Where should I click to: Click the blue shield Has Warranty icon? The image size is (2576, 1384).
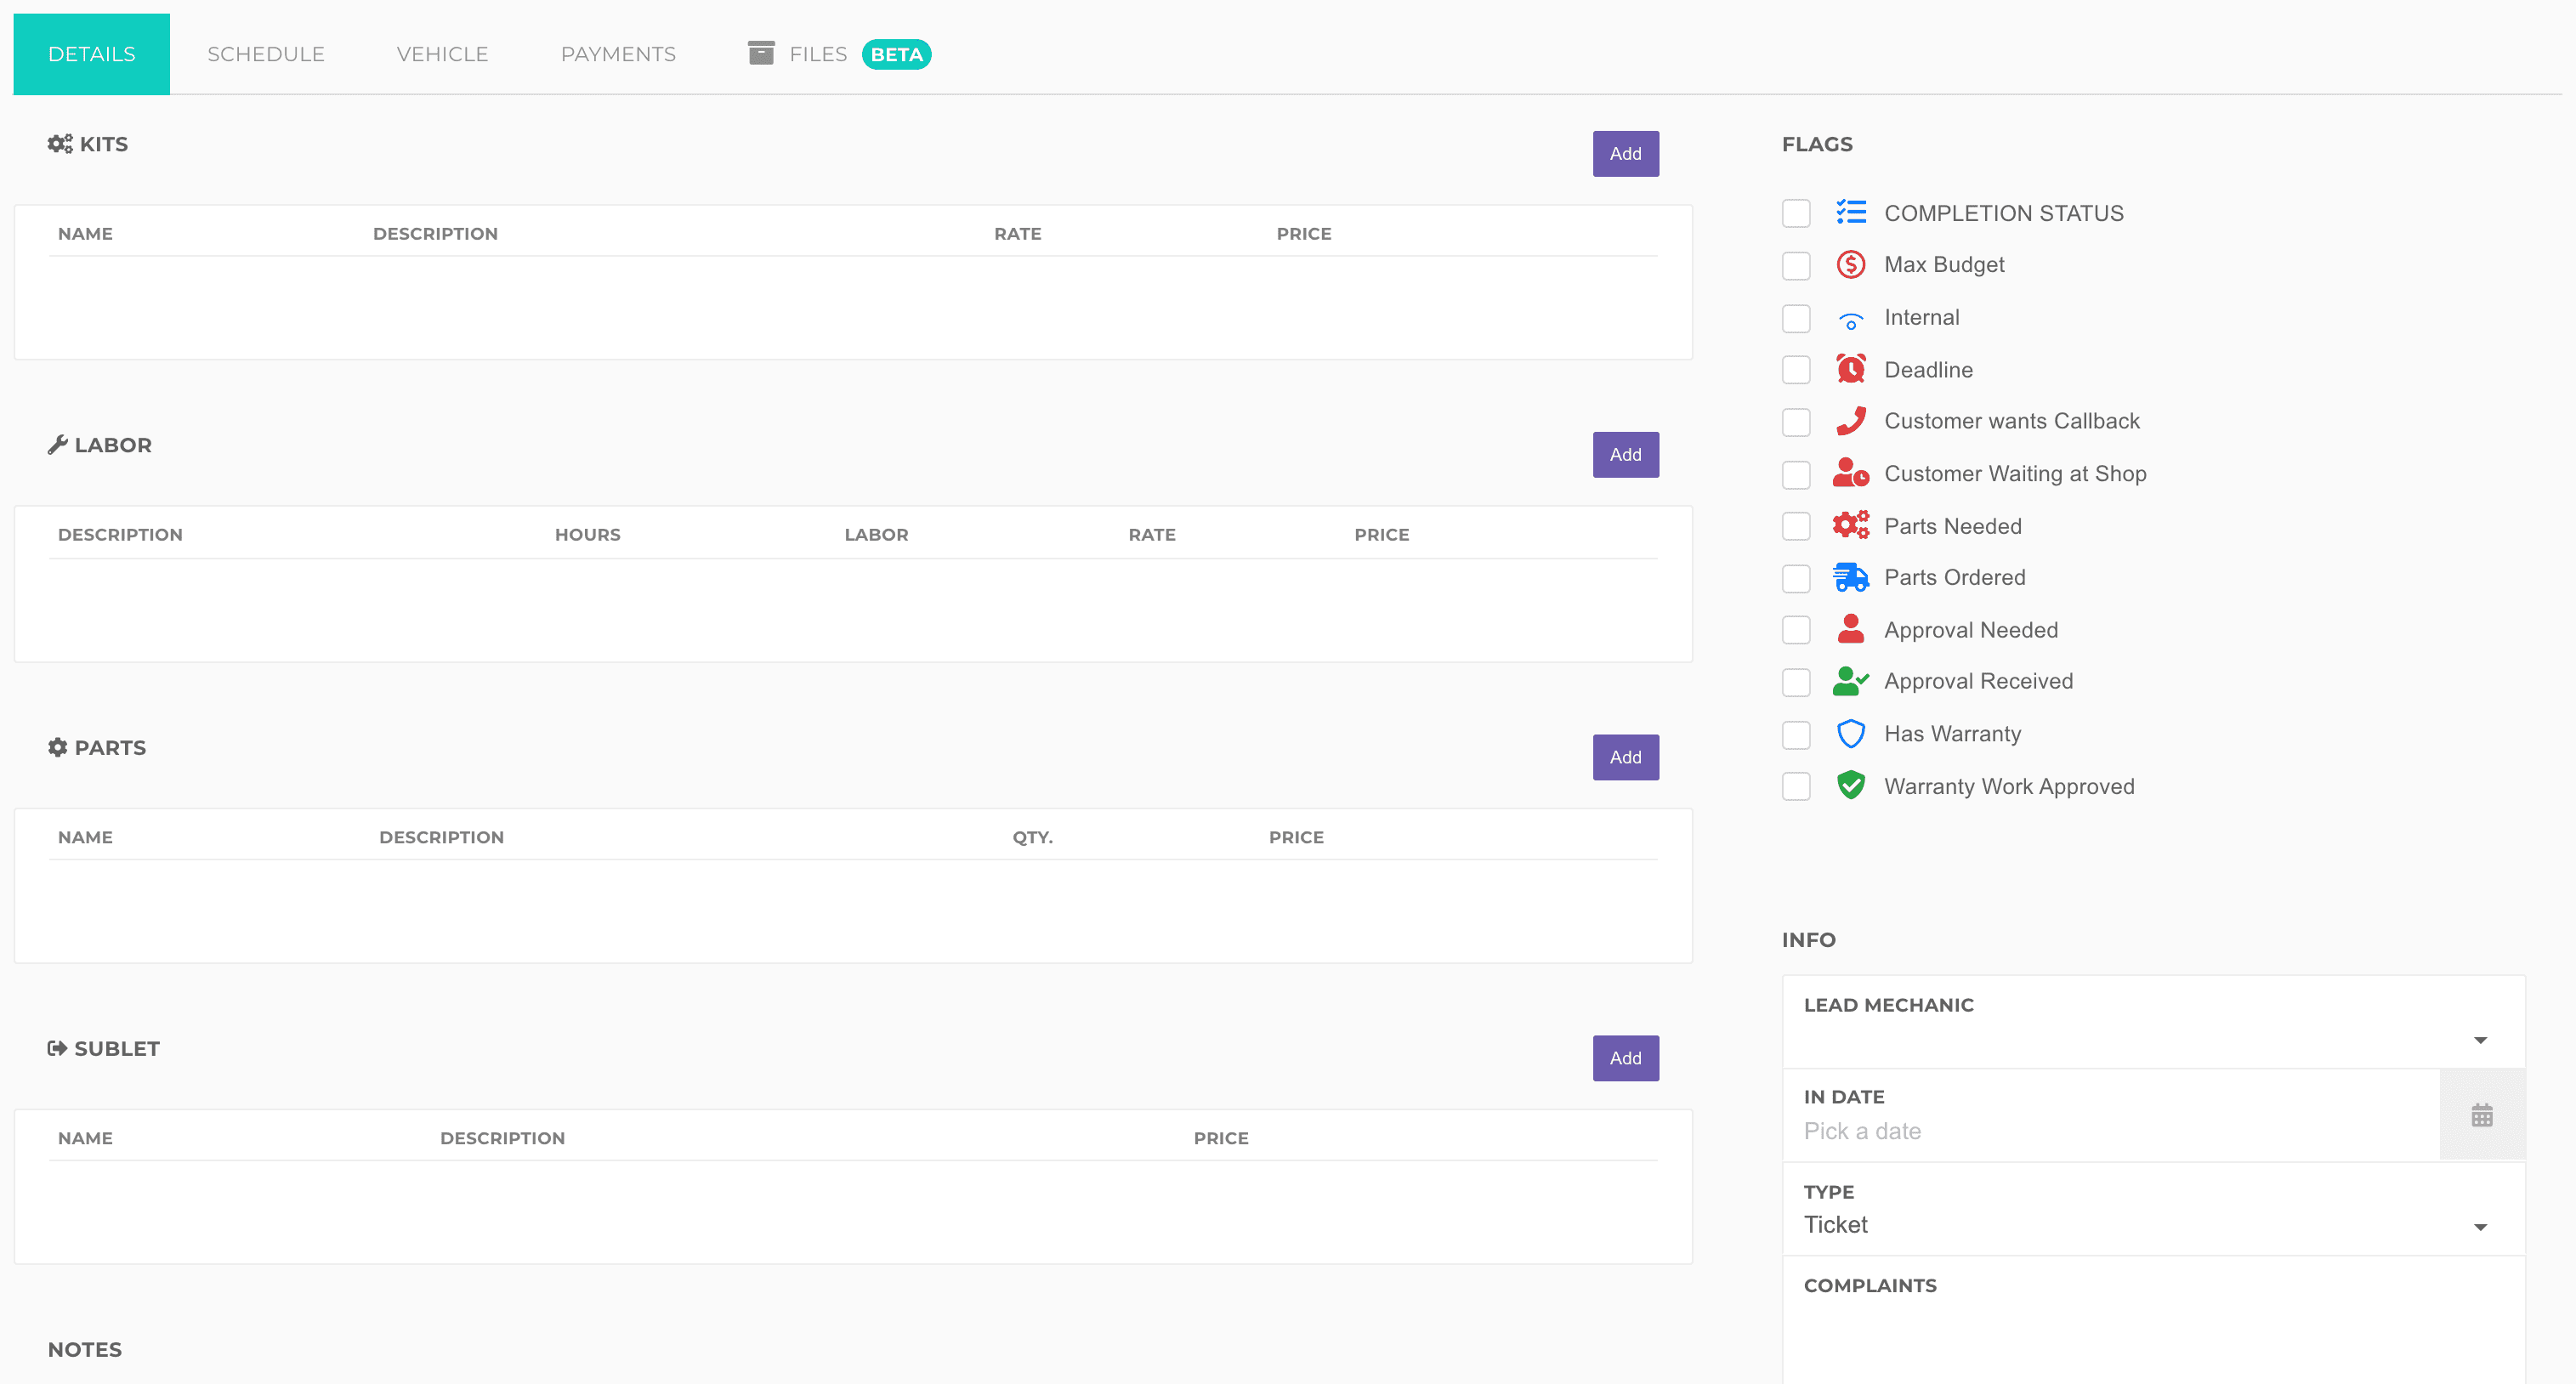pyautogui.click(x=1850, y=734)
